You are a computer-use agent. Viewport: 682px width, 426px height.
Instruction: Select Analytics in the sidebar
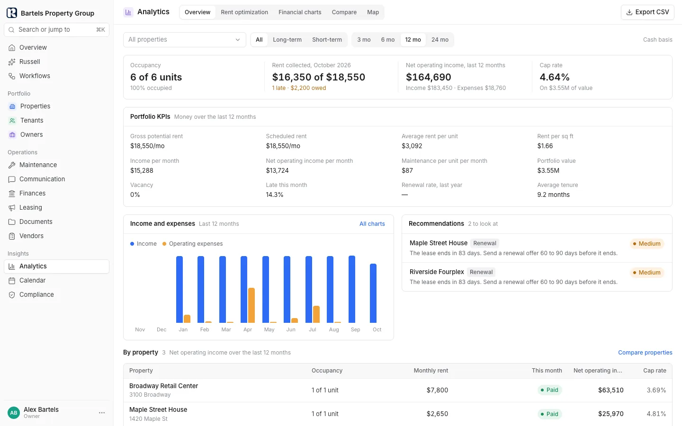click(57, 266)
